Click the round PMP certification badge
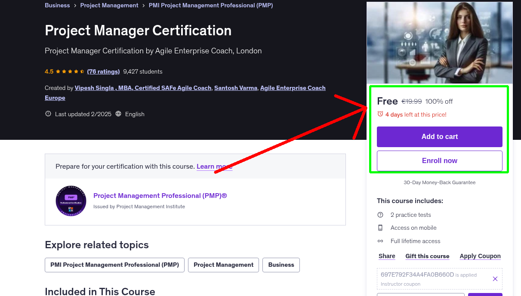521x296 pixels. (x=71, y=201)
